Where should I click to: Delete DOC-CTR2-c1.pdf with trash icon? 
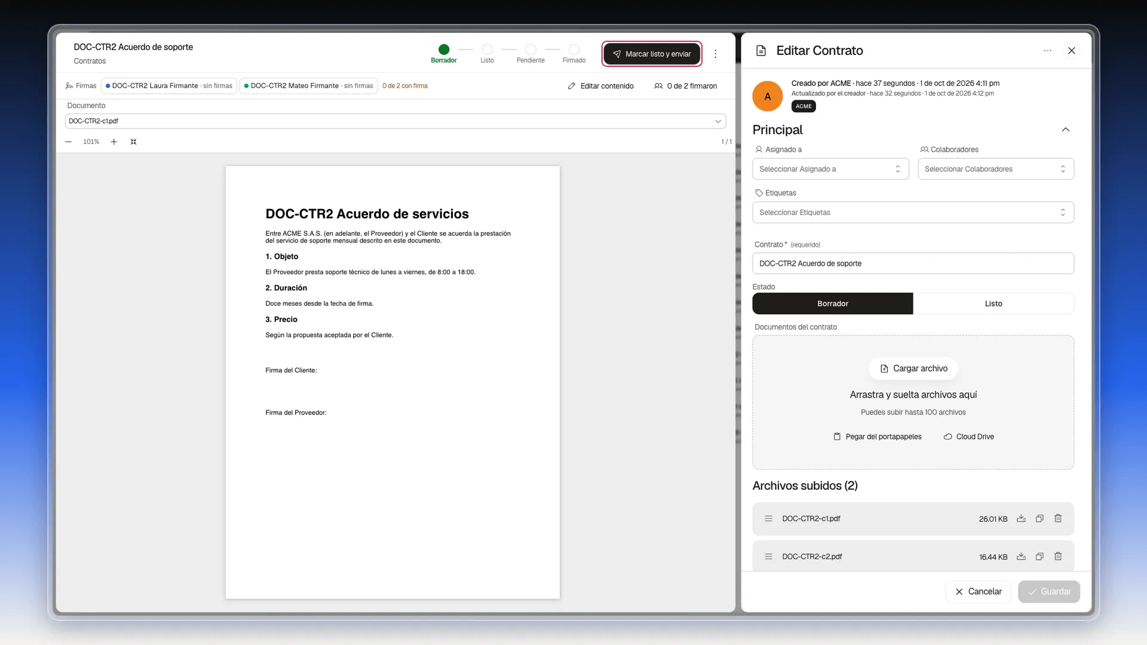(x=1058, y=518)
